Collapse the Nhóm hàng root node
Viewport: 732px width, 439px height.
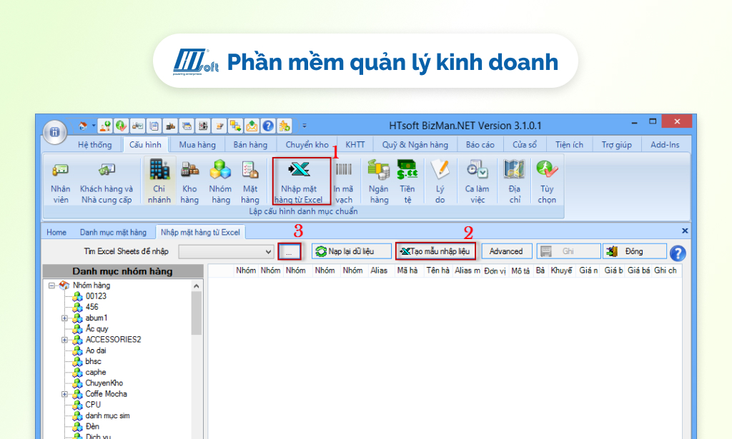pos(51,286)
